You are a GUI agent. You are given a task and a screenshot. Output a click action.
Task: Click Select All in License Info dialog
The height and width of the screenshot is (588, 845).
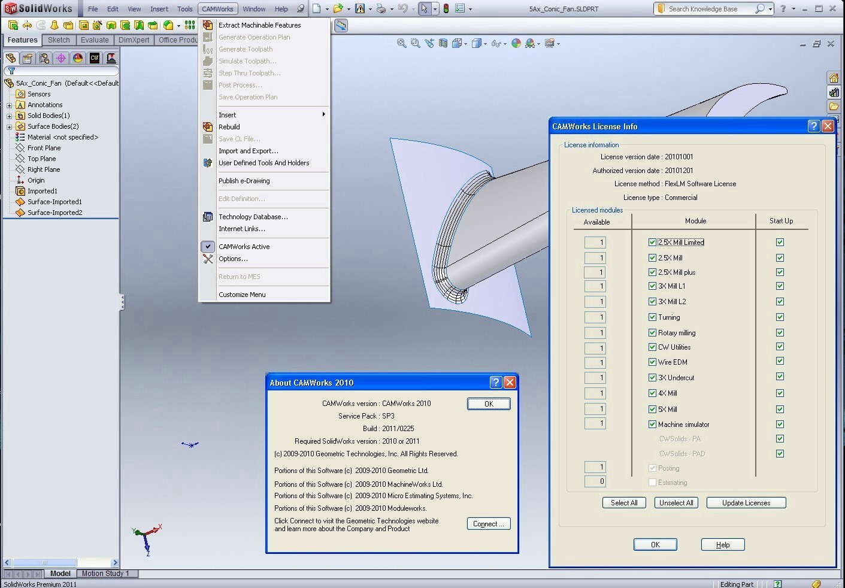click(624, 503)
